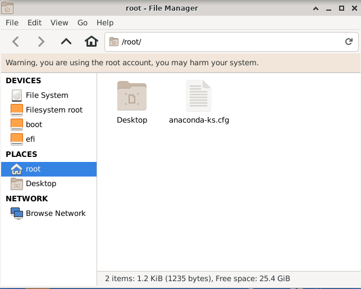Image resolution: width=361 pixels, height=289 pixels.
Task: Go to parent folder with up arrow
Action: tap(66, 42)
